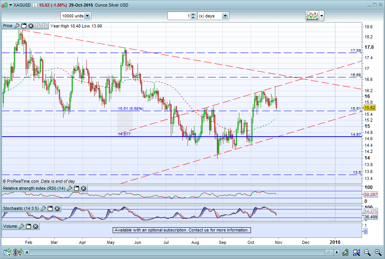Click the zoom with blue arrows icon
This screenshot has width=385, height=259.
point(356,252)
